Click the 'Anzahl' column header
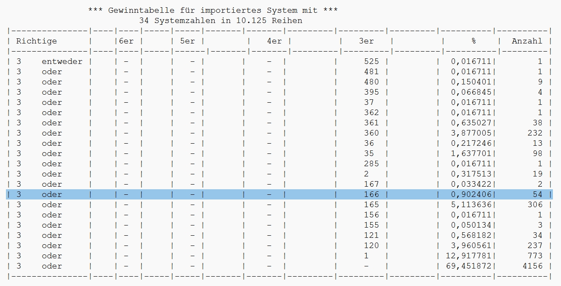Image resolution: width=561 pixels, height=286 pixels. pyautogui.click(x=527, y=41)
